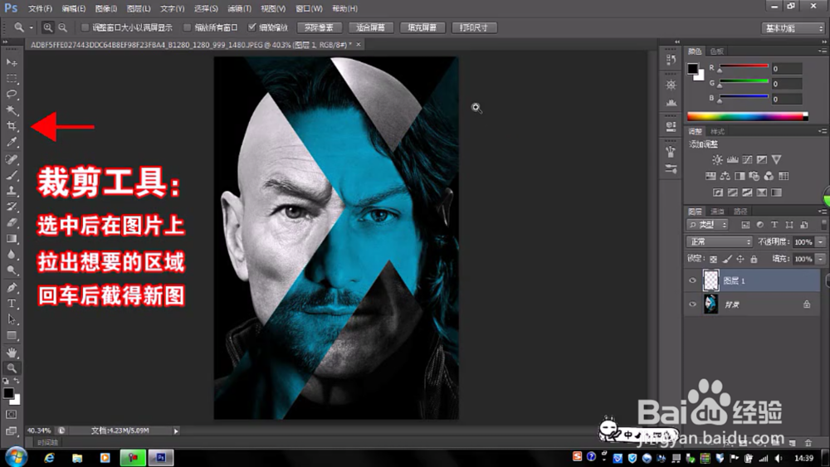This screenshot has height=467, width=830.
Task: Select the Lasso tool
Action: (12, 94)
